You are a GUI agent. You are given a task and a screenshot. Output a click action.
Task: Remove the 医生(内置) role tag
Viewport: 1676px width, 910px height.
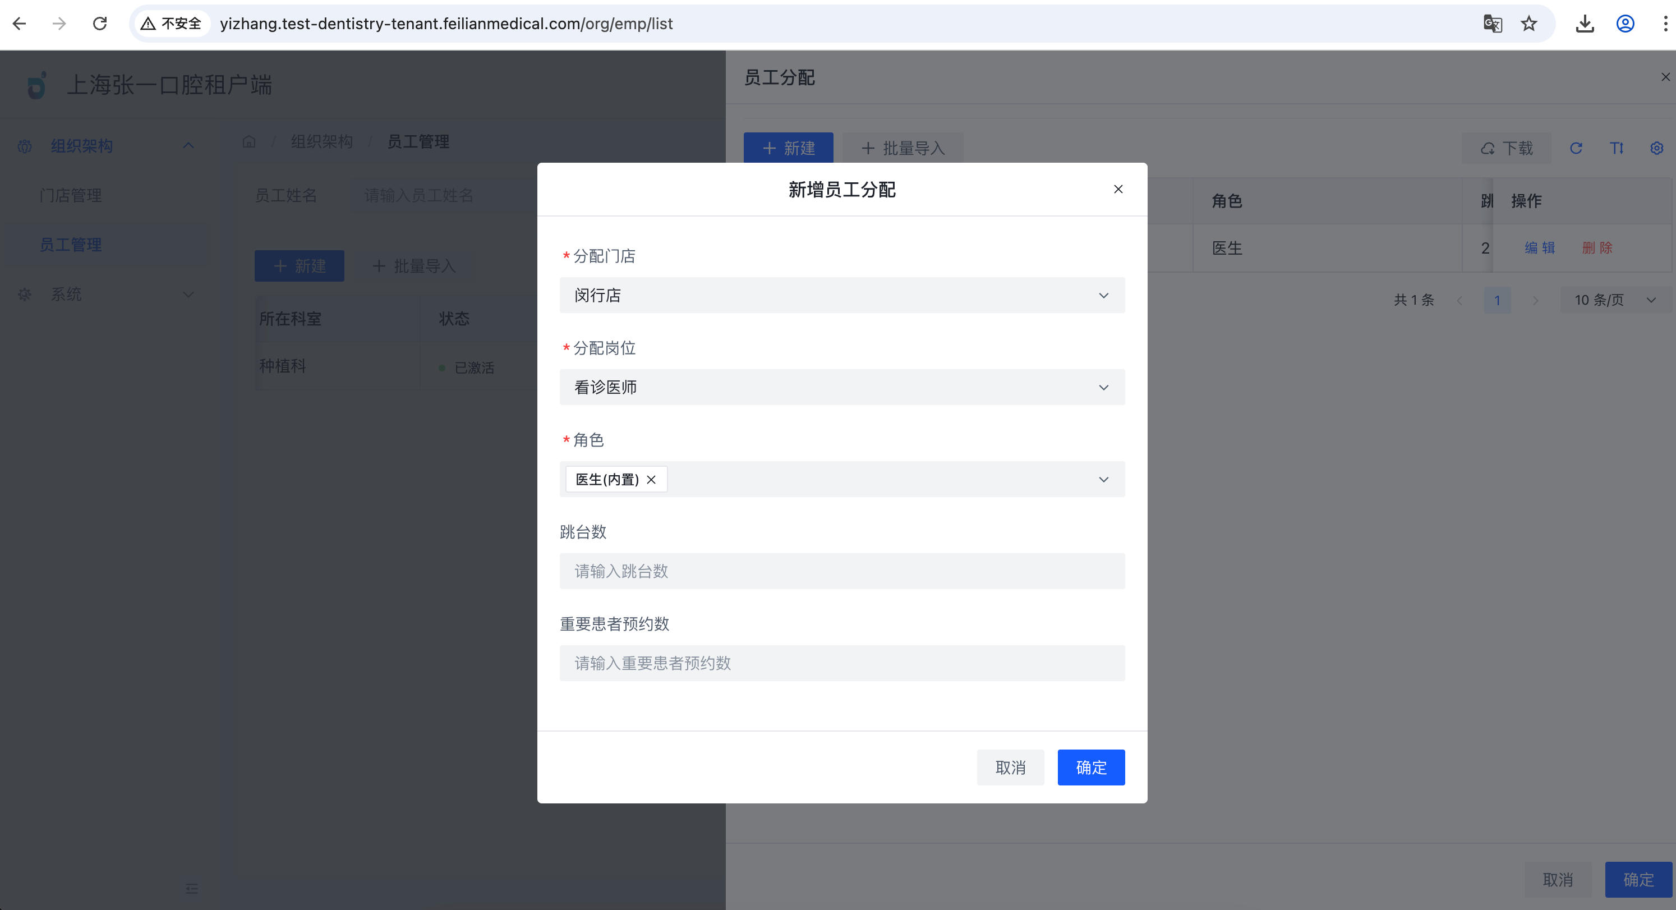(x=651, y=480)
